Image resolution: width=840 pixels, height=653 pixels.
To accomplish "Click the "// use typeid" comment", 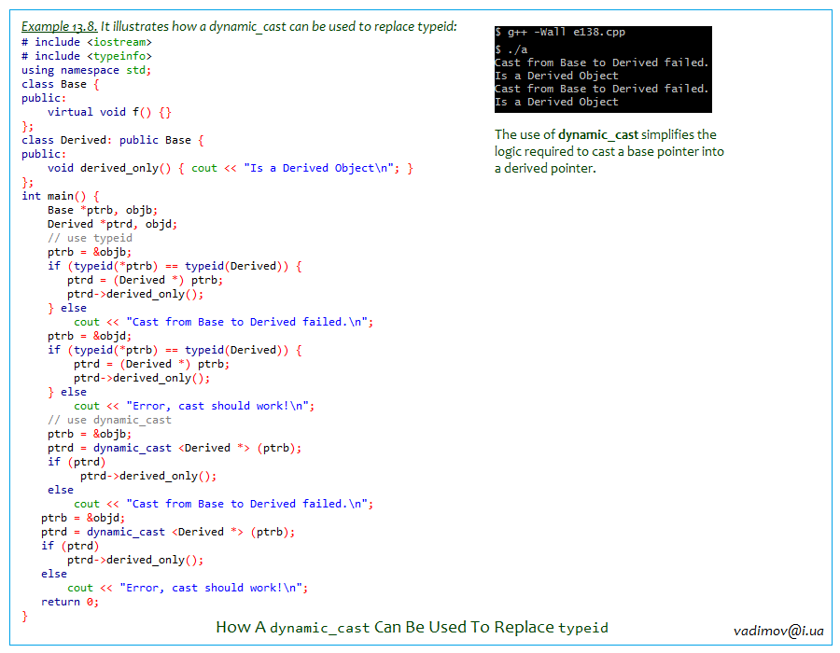I will pyautogui.click(x=90, y=238).
